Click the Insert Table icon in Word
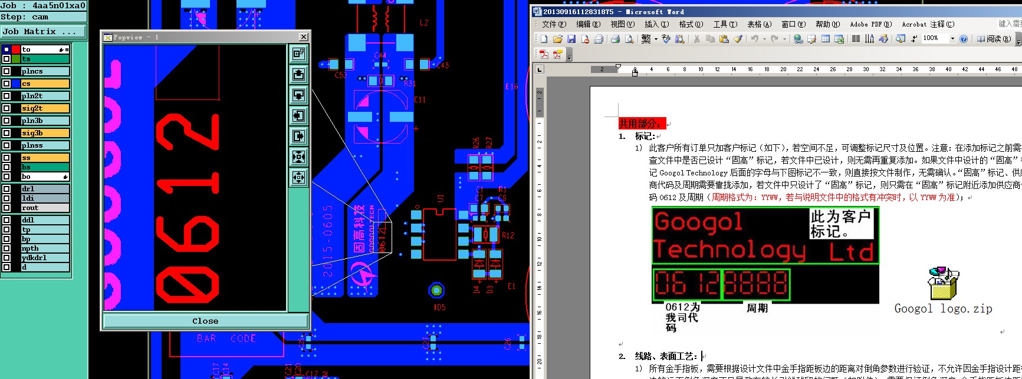The image size is (1022, 379). pos(826,39)
